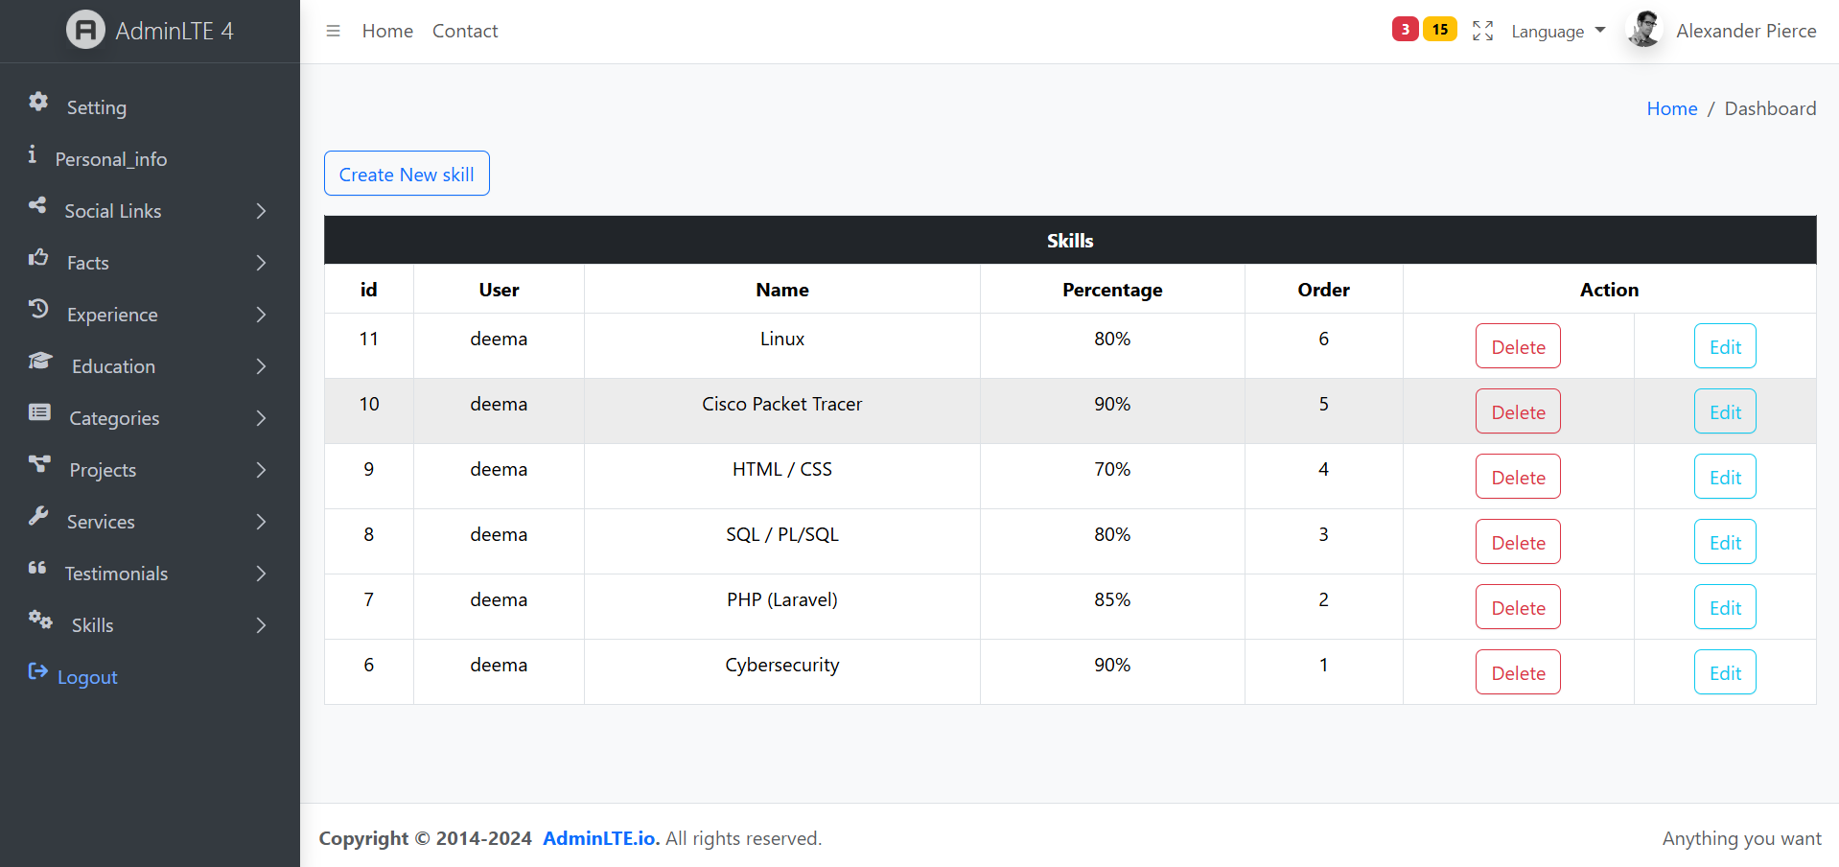This screenshot has height=867, width=1839.
Task: Click the Projects diagram icon
Action: click(39, 463)
